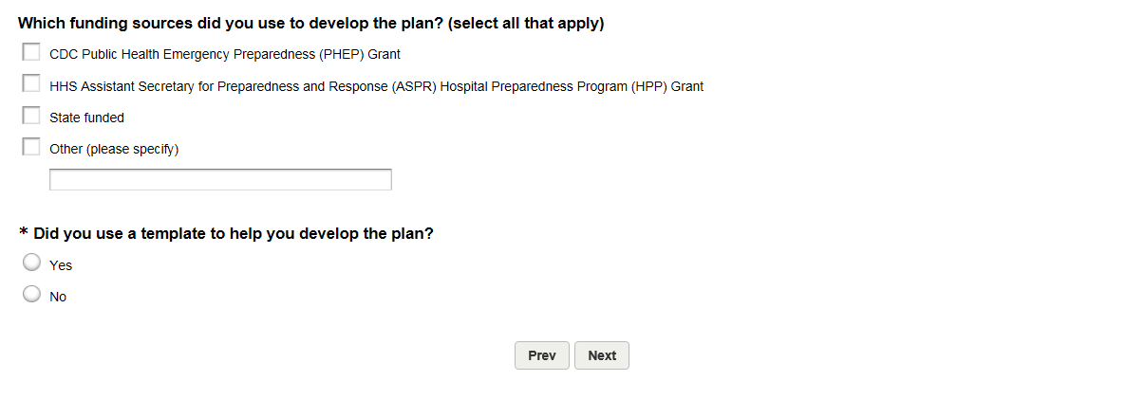Check the CDC Public Health Emergency Preparedness checkbox

pos(31,52)
